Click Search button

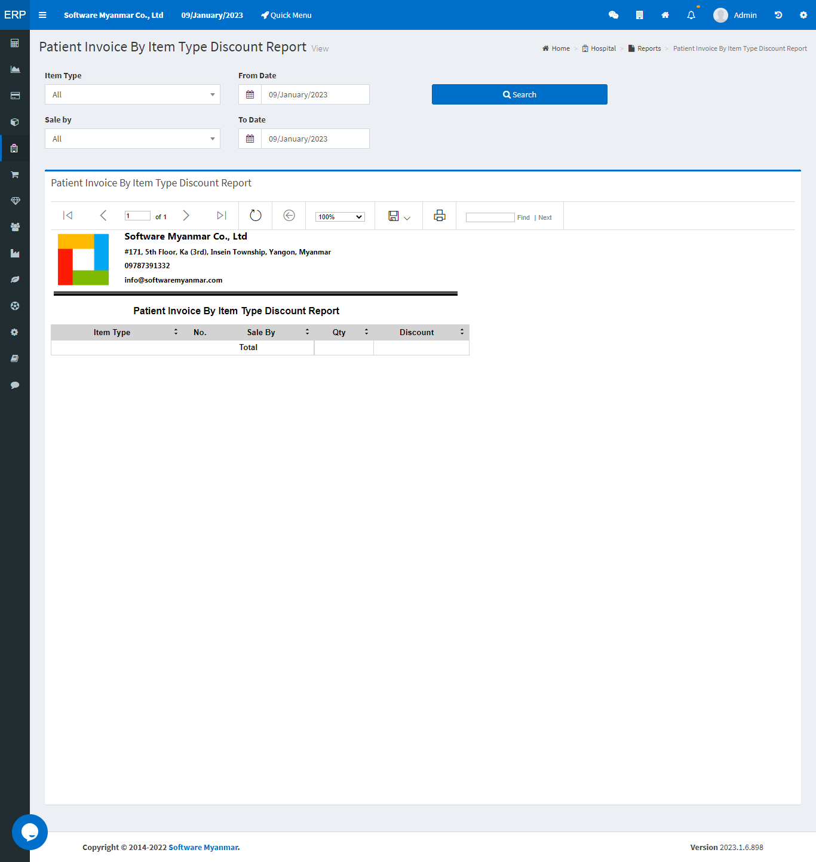pyautogui.click(x=520, y=94)
